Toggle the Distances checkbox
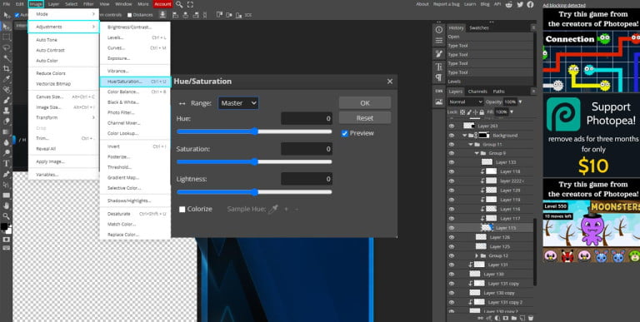This screenshot has height=322, width=640. (x=129, y=15)
